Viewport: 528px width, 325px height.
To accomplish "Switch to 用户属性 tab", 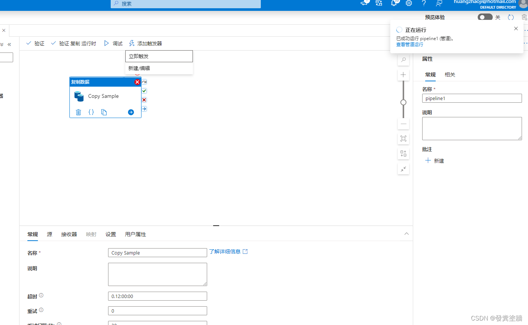I will (135, 234).
